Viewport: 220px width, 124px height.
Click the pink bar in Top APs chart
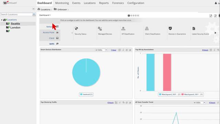167,72
